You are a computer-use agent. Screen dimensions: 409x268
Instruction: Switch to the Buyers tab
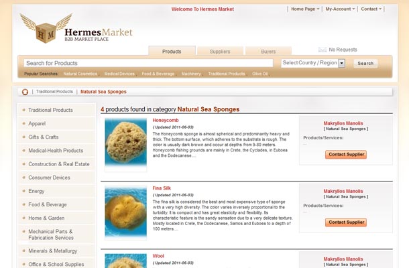pos(268,52)
